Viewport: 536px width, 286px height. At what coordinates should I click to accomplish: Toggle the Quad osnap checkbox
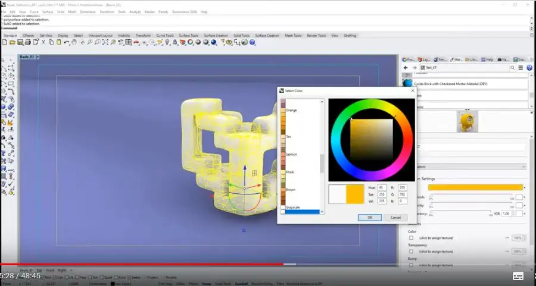pyautogui.click(x=101, y=278)
